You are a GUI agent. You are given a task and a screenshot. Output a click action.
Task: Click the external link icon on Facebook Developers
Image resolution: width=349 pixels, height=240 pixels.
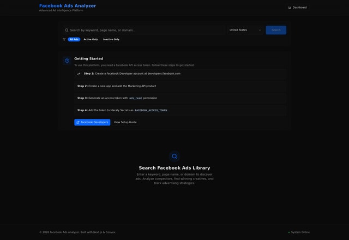(78, 122)
